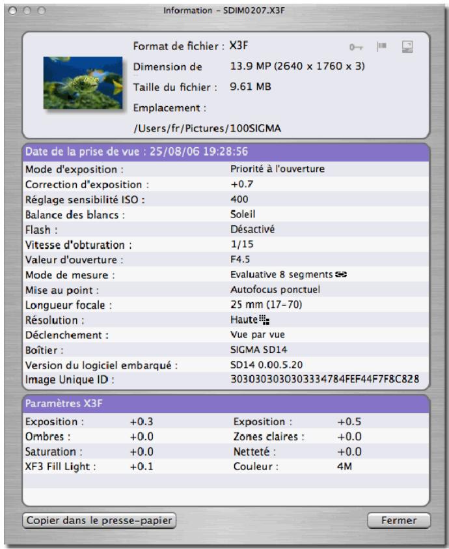The height and width of the screenshot is (549, 449).
Task: Click the Saturation value +0.0
Action: pos(141,452)
